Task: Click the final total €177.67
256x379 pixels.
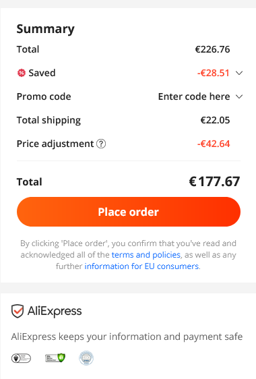Action: tap(214, 181)
